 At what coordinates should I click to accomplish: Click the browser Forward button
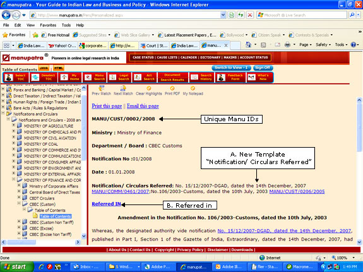pos(16,15)
